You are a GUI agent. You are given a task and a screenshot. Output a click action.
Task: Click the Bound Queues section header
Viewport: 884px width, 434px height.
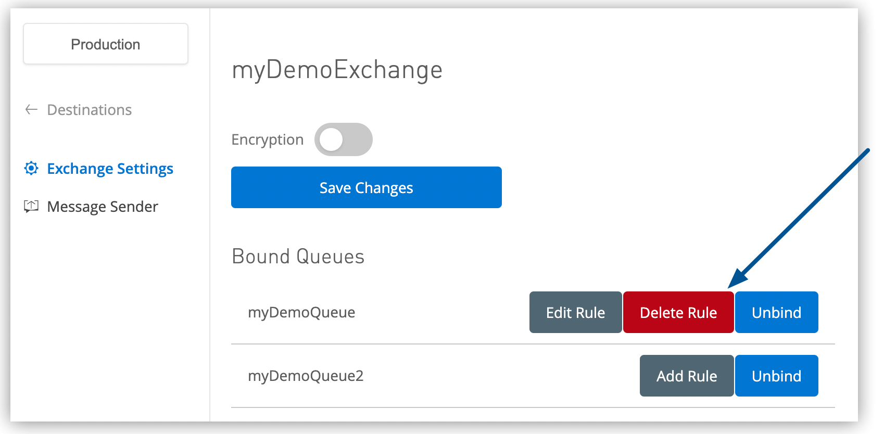pyautogui.click(x=297, y=256)
